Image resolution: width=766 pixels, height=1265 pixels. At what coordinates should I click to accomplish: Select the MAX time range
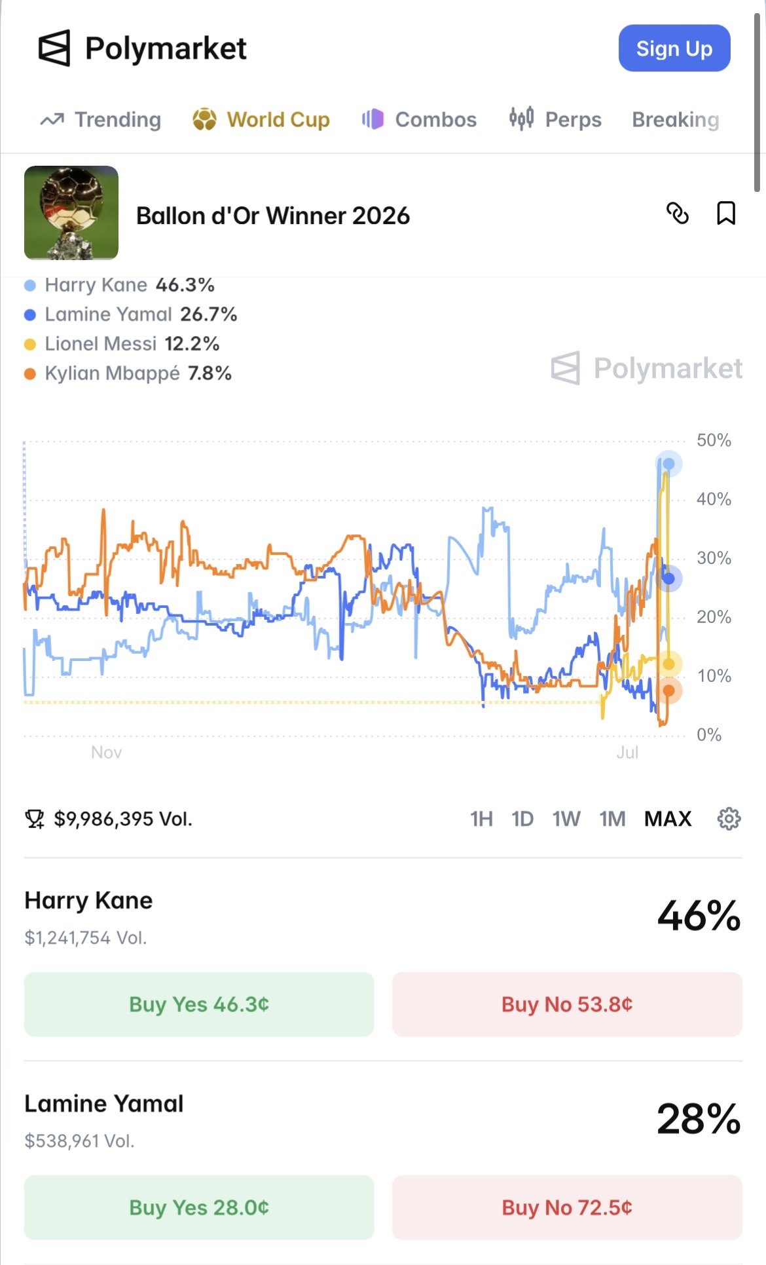pyautogui.click(x=668, y=819)
